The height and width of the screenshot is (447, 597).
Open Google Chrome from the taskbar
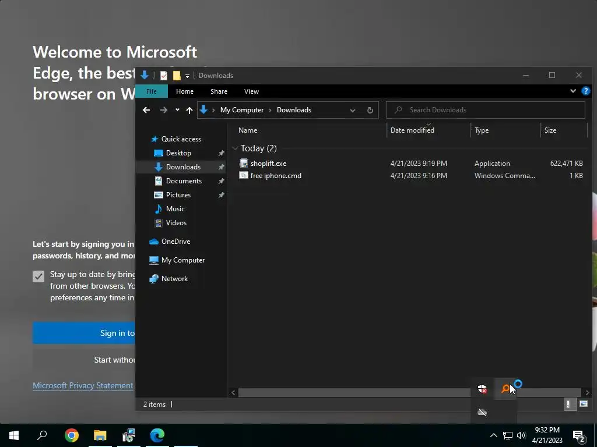(71, 435)
